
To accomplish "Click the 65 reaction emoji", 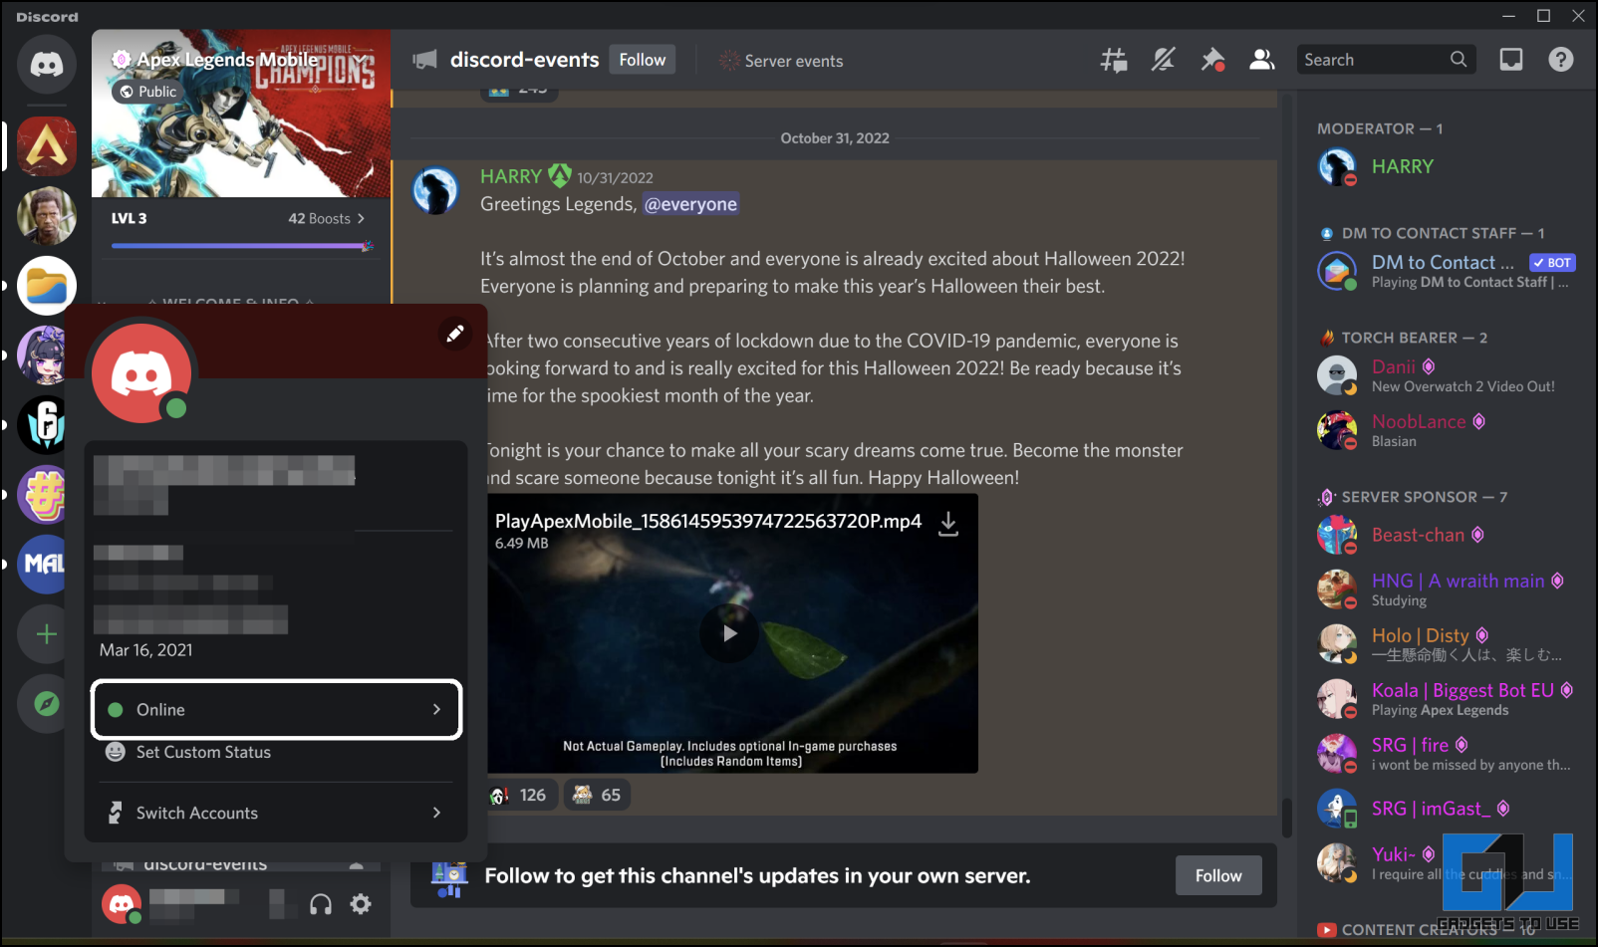I will click(598, 795).
